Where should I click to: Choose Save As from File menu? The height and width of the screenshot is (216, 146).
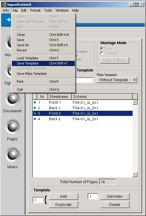coord(43,45)
